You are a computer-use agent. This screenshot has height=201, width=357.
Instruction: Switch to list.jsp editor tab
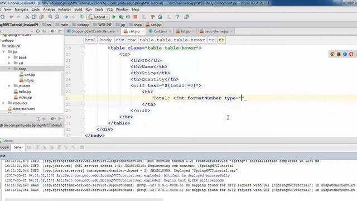[185, 31]
